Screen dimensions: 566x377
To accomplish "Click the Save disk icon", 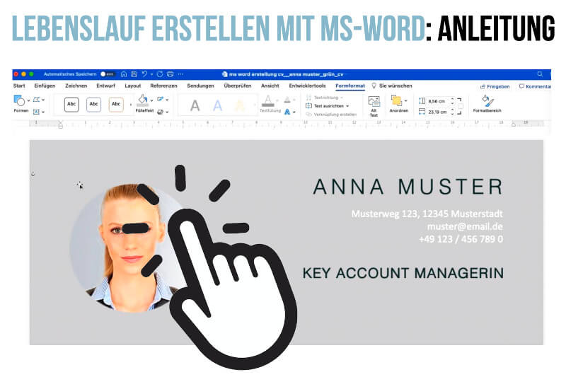I will pyautogui.click(x=134, y=74).
